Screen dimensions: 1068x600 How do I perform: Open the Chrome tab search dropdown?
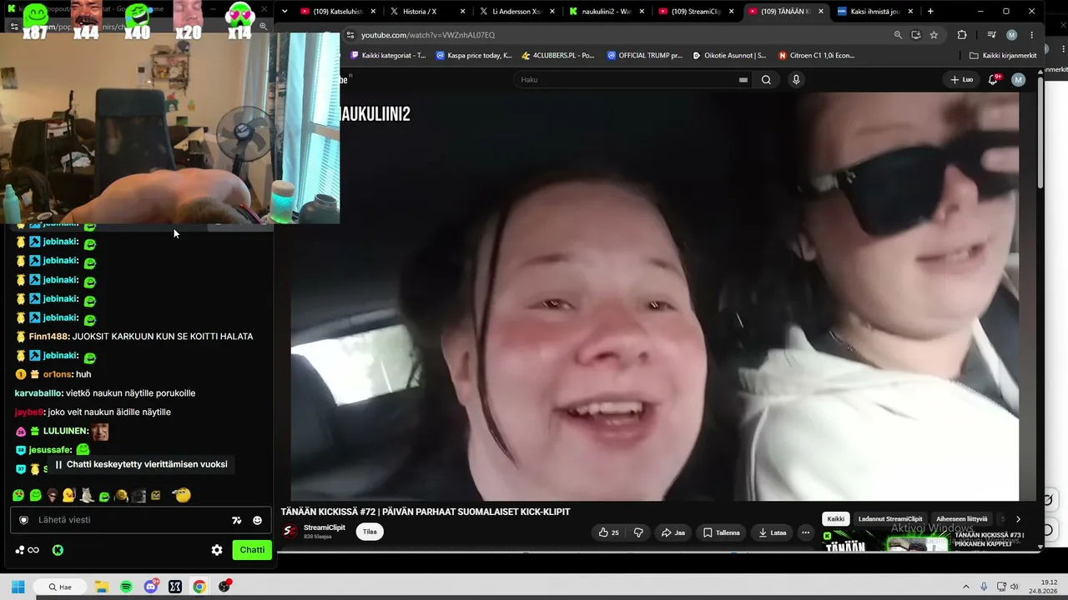click(285, 12)
